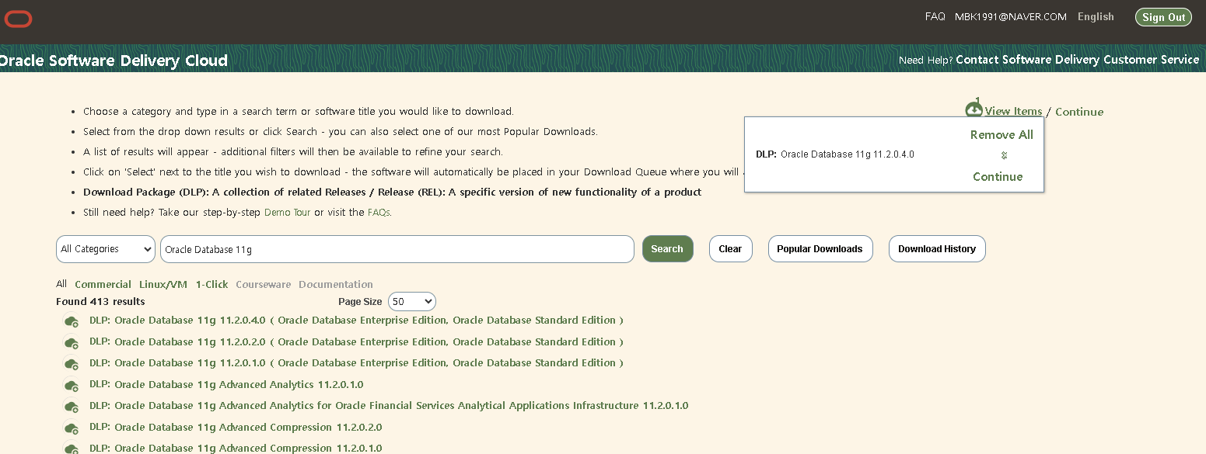Click the Continue link next to View Items

(x=1079, y=112)
